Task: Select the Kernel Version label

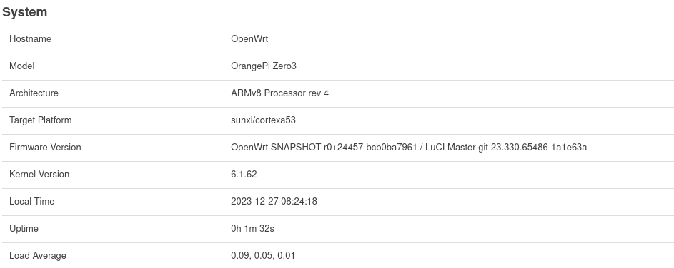Action: pyautogui.click(x=39, y=174)
